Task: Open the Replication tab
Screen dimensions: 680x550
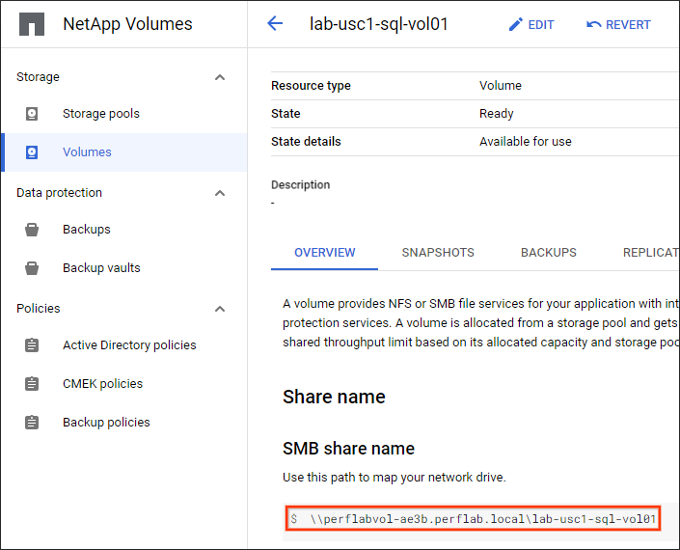Action: pos(650,253)
